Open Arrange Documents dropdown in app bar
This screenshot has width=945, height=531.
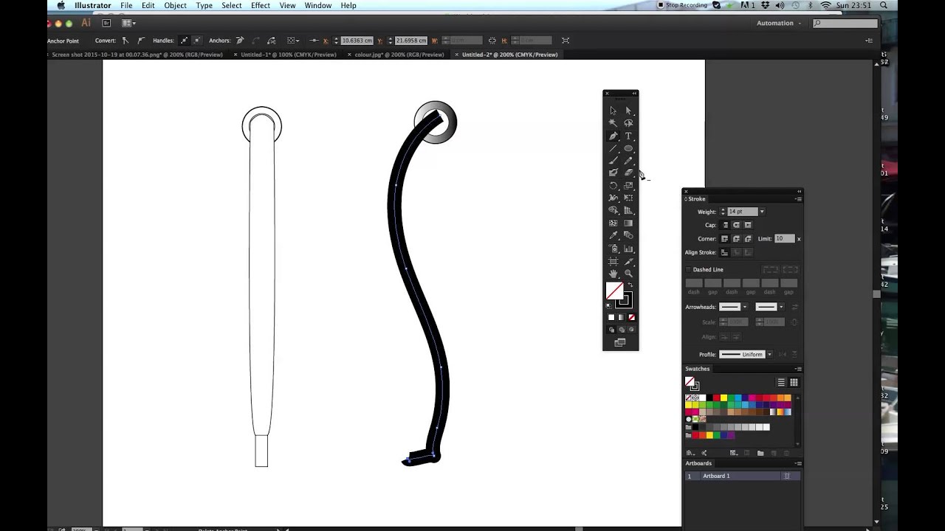point(128,23)
